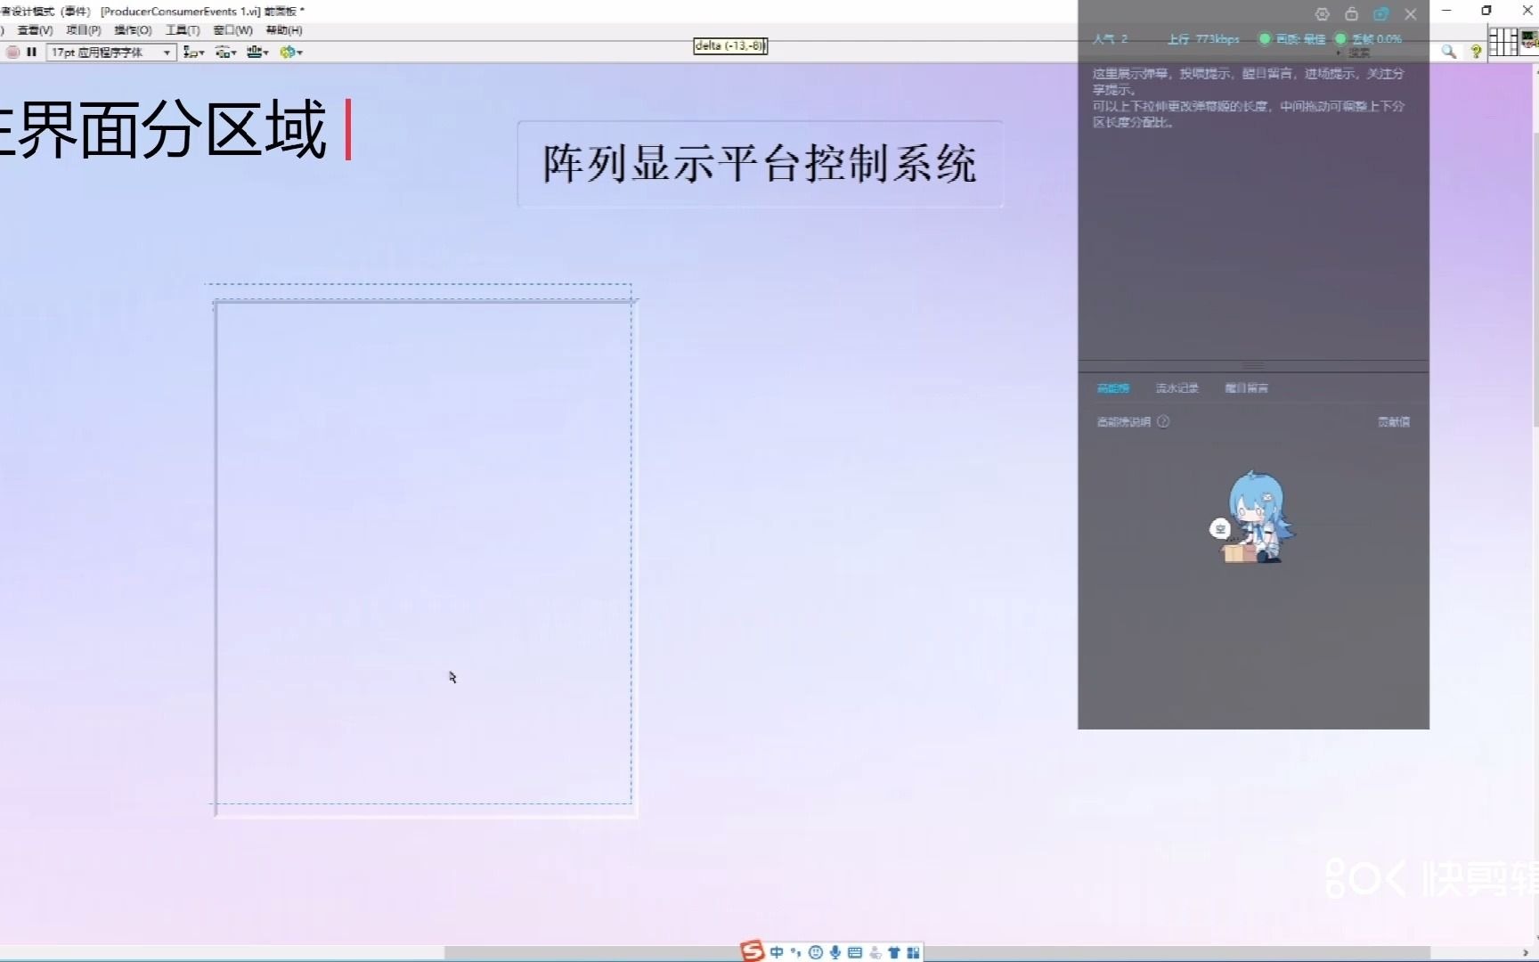Select the large empty decoration frame

[426, 558]
